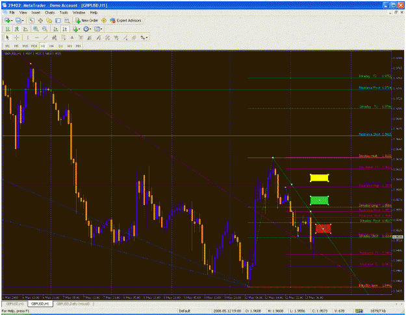Click the New Order button
406x315 pixels.
click(87, 21)
